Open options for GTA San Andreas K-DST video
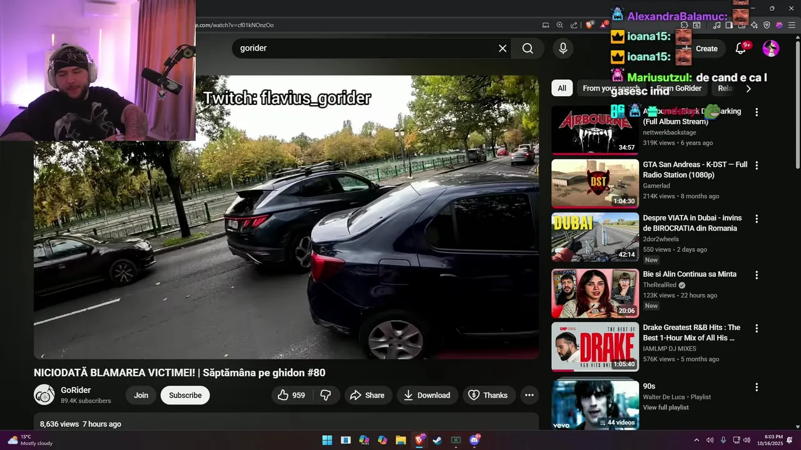Image resolution: width=801 pixels, height=450 pixels. [x=757, y=166]
